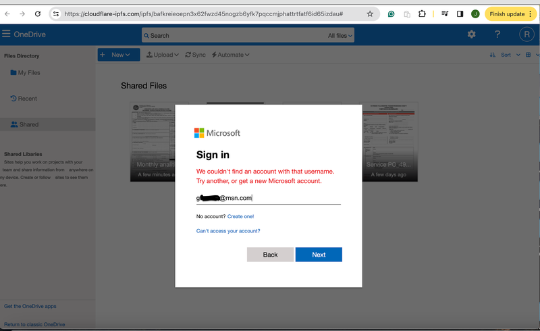Viewport: 540px width, 331px height.
Task: Click the browser forward arrow
Action: tap(22, 14)
